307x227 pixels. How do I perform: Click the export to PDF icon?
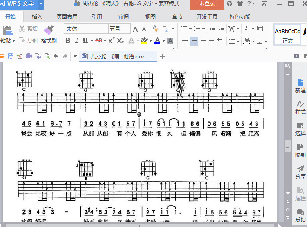[x=19, y=56]
